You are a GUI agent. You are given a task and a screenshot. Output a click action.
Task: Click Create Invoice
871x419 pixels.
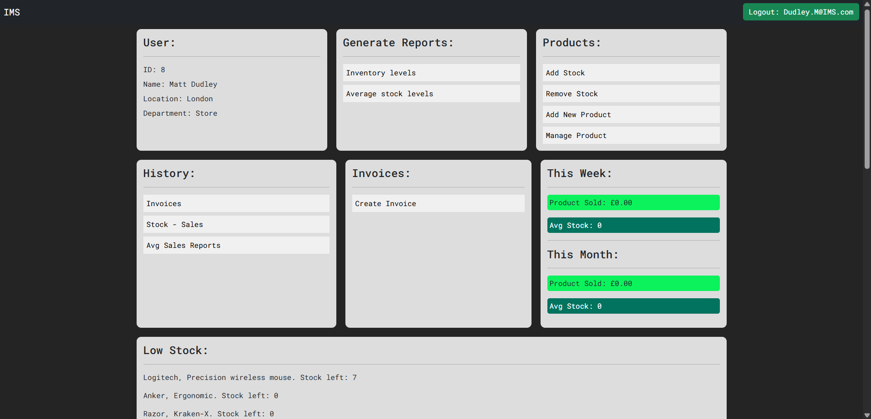pos(438,203)
